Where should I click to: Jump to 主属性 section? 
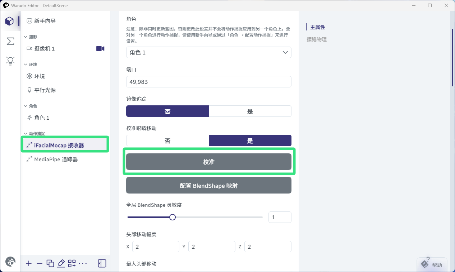point(318,27)
